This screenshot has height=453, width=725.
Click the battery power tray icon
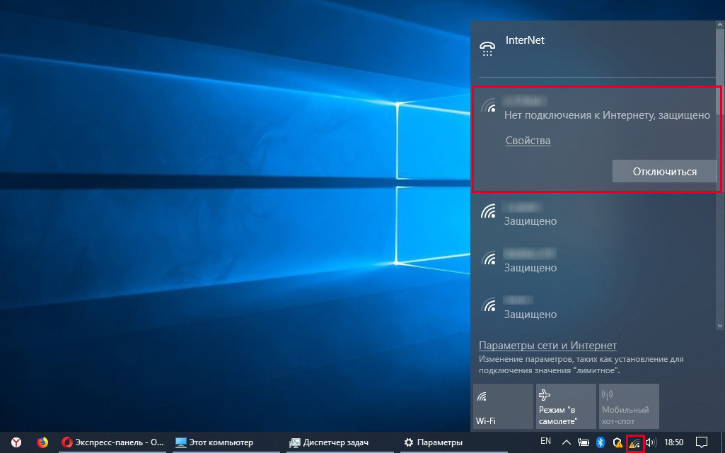tap(584, 442)
